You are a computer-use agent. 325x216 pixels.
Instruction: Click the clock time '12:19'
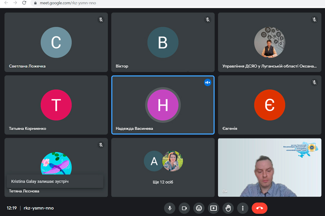[12, 208]
